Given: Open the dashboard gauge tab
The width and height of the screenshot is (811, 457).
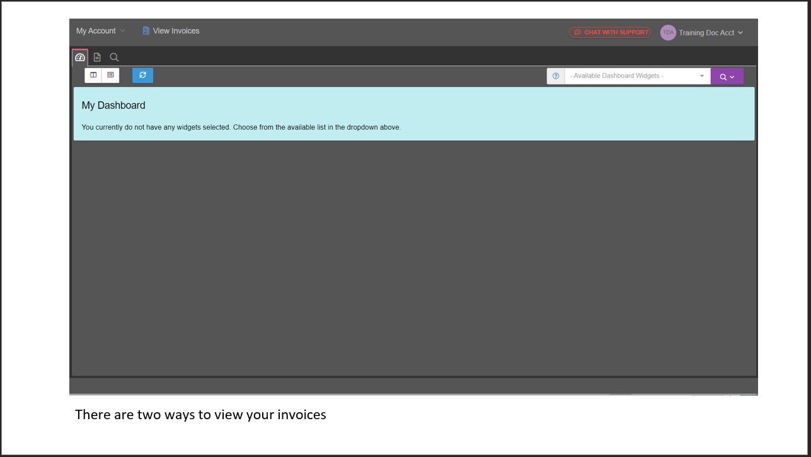Looking at the screenshot, I should pos(80,57).
